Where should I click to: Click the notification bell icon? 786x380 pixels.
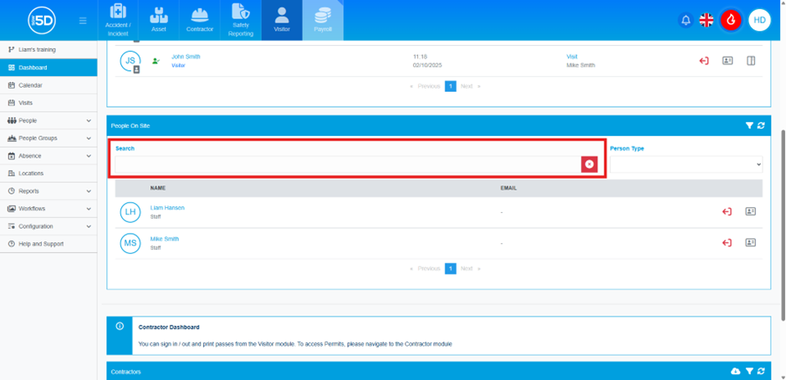tap(686, 20)
